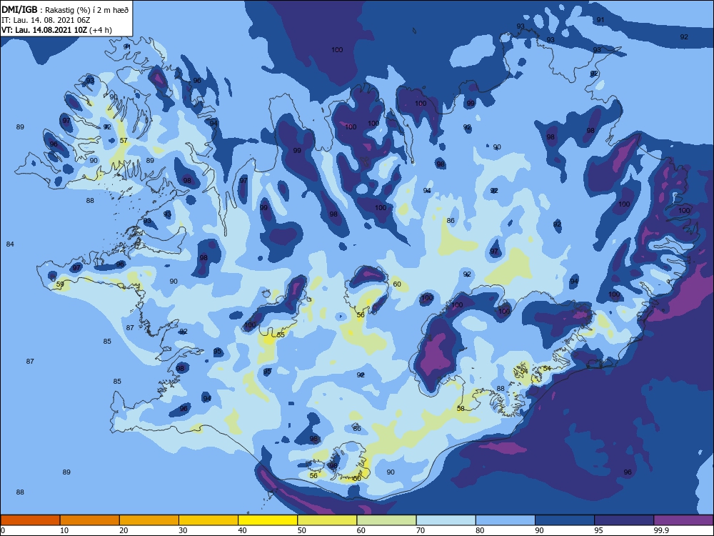The height and width of the screenshot is (536, 714).
Task: Click the pale blue 70–80 legend band
Action: (446, 520)
